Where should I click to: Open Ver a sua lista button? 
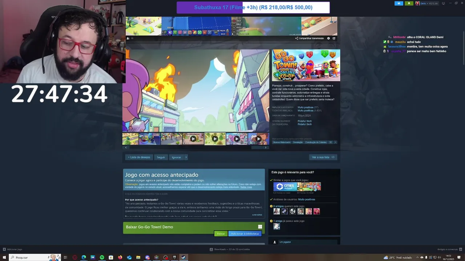[323, 157]
